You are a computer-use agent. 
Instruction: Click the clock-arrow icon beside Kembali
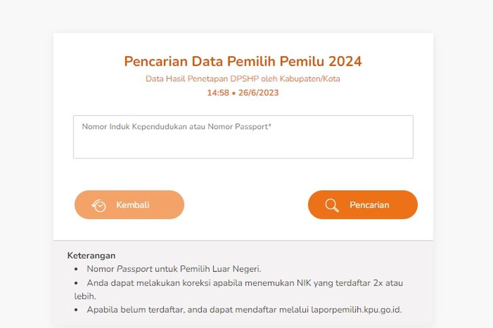coord(99,206)
